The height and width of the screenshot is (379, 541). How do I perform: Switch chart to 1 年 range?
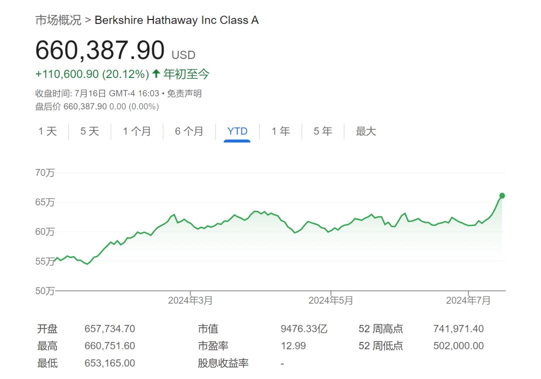coord(281,131)
